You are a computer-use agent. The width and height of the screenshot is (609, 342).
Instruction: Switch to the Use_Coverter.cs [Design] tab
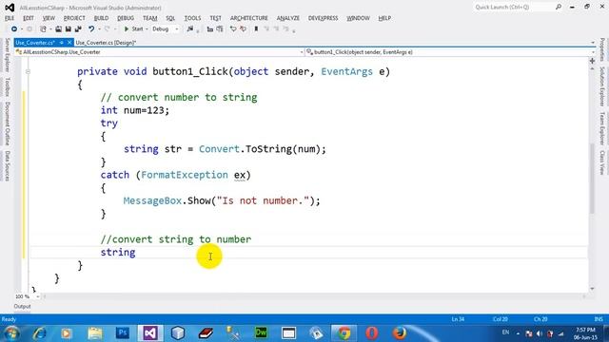tap(106, 43)
